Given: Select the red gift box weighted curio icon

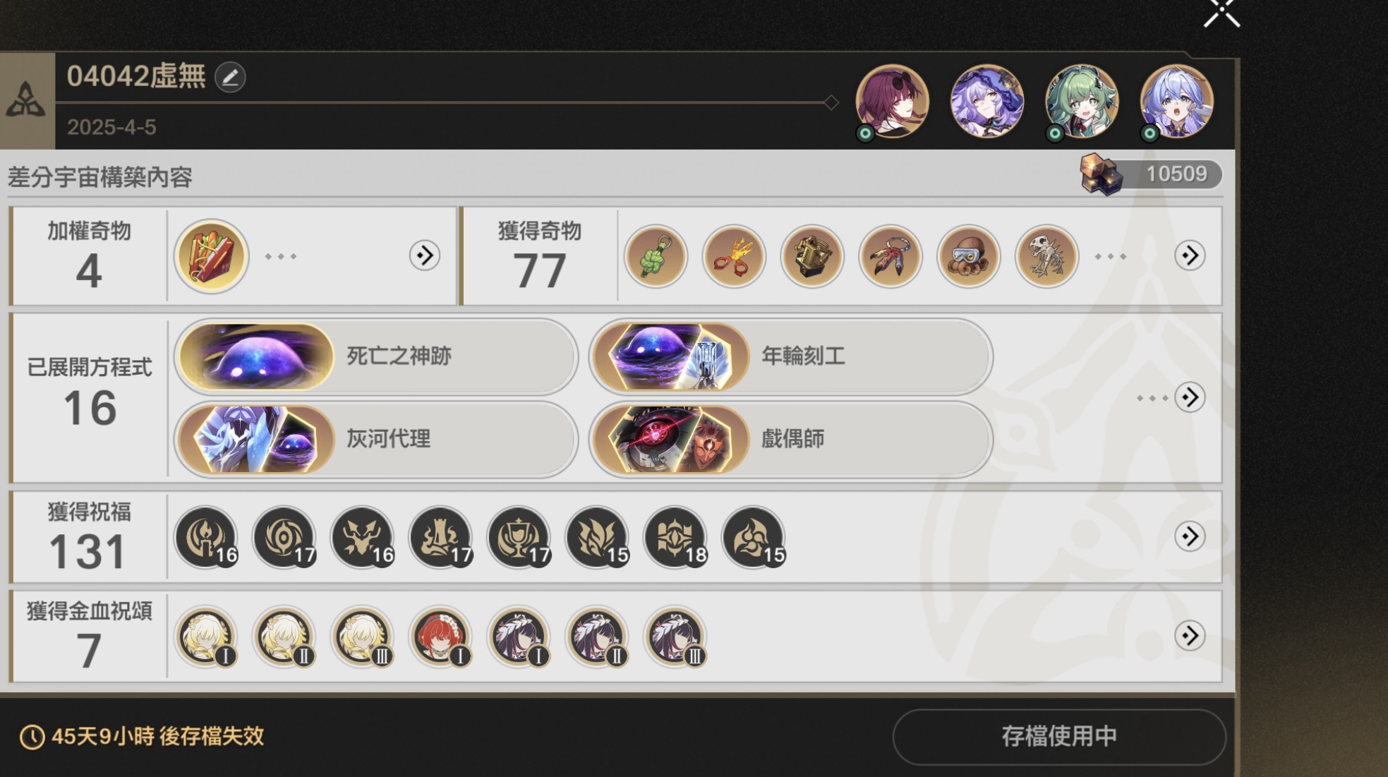Looking at the screenshot, I should (x=211, y=255).
